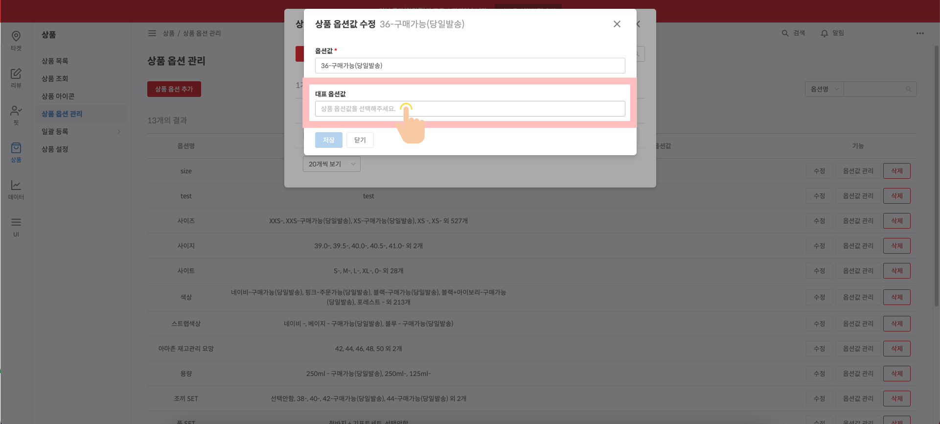This screenshot has height=424, width=940.
Task: Toggle the hamburger menu next to breadcrumb
Action: pyautogui.click(x=152, y=33)
